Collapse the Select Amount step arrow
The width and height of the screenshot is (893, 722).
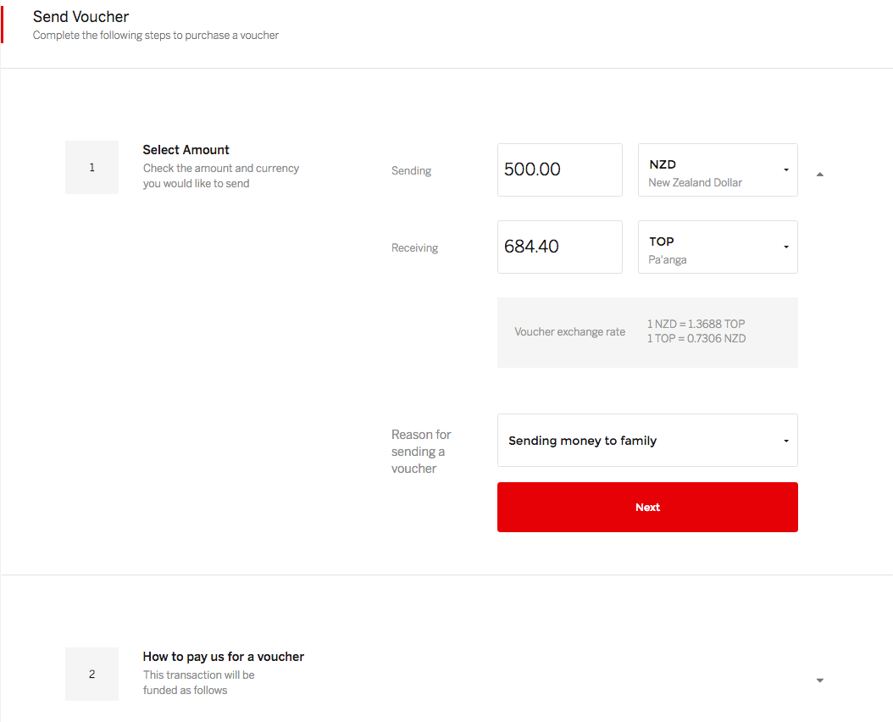[x=819, y=175]
